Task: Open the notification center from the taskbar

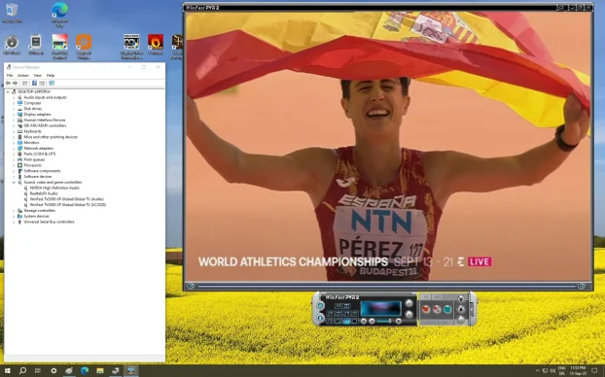Action: [x=594, y=371]
